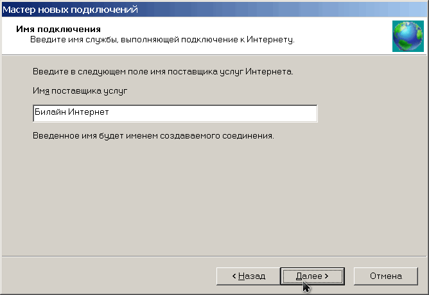429x295 pixels.
Task: Place cursor in the empty part of the provider name field
Action: click(213, 113)
